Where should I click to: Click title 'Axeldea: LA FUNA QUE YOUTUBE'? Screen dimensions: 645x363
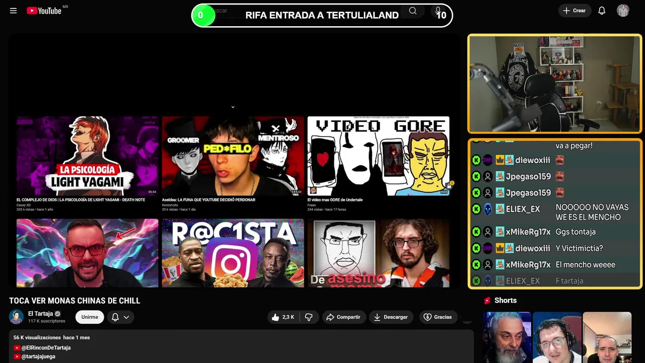click(209, 200)
